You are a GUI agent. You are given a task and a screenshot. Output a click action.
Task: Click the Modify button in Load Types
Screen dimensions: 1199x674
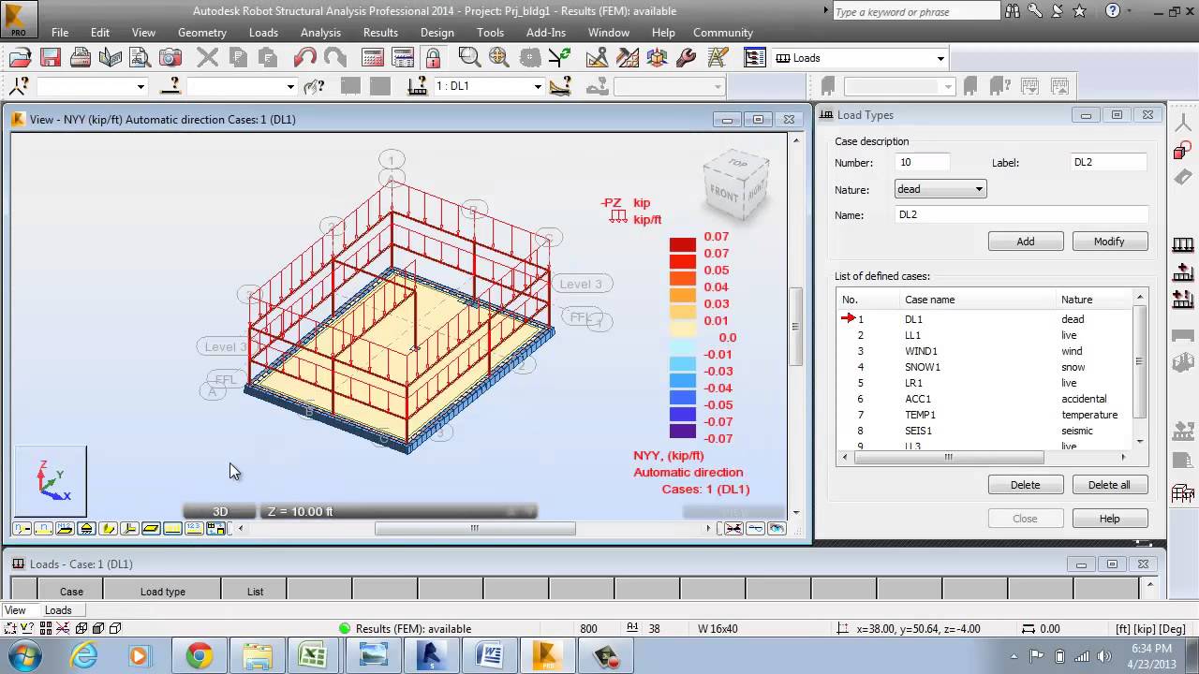tap(1109, 242)
